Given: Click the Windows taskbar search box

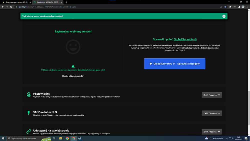Looking at the screenshot, I should tap(29, 138).
